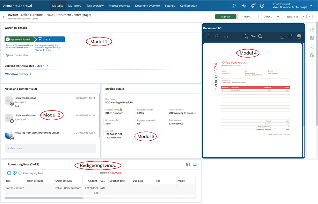The image size is (318, 204).
Task: Open the Other... dropdown
Action: [x=271, y=17]
